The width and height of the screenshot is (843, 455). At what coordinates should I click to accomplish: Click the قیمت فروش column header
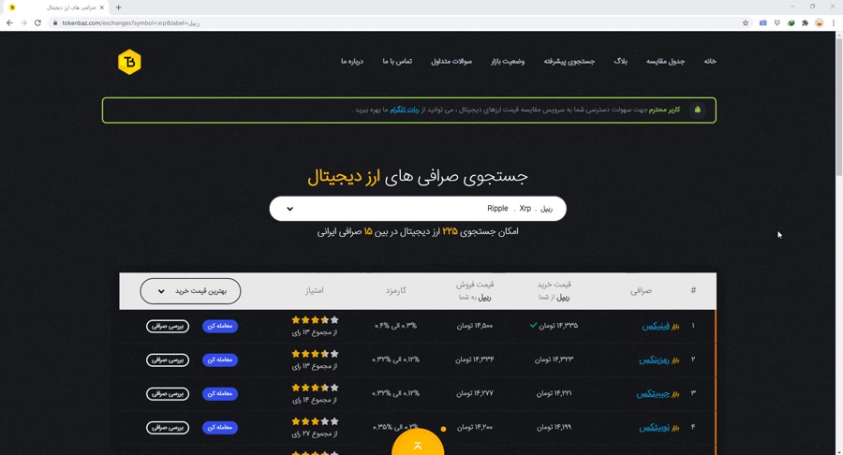475,290
